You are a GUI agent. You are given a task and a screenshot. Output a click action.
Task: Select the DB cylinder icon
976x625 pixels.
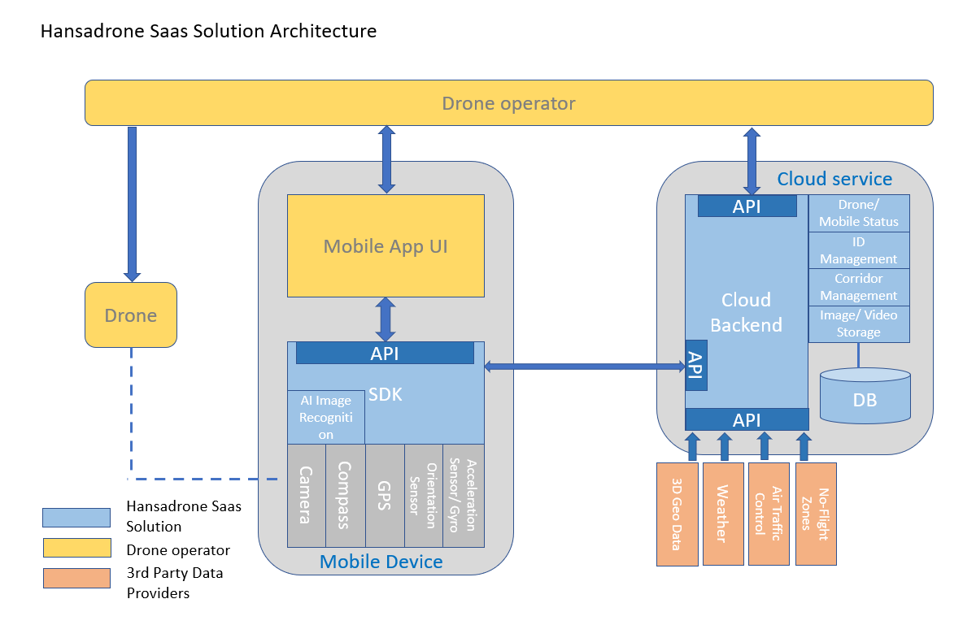tap(865, 396)
